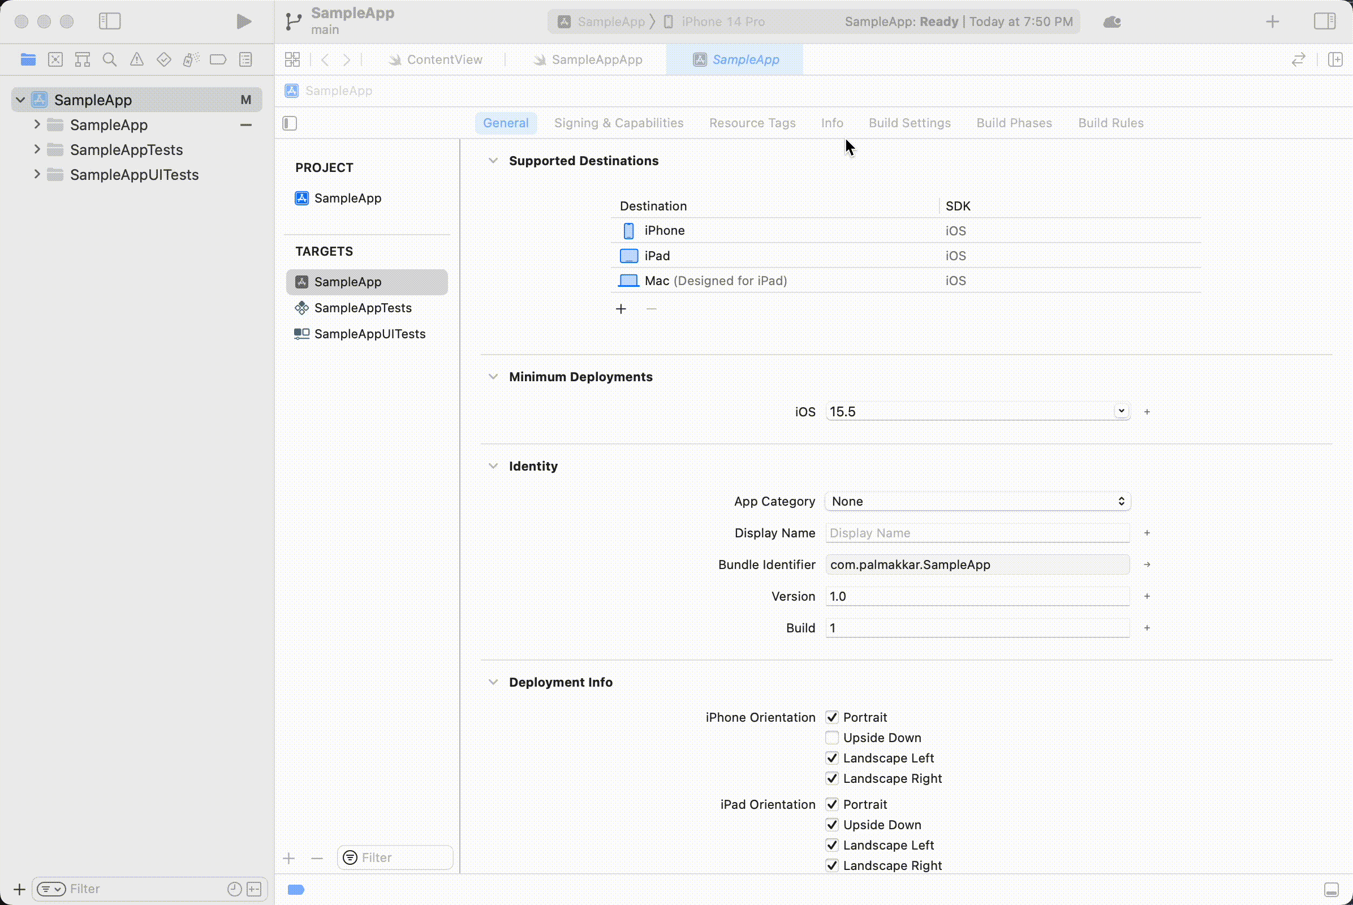Image resolution: width=1353 pixels, height=905 pixels.
Task: Hide the project and targets list
Action: (290, 123)
